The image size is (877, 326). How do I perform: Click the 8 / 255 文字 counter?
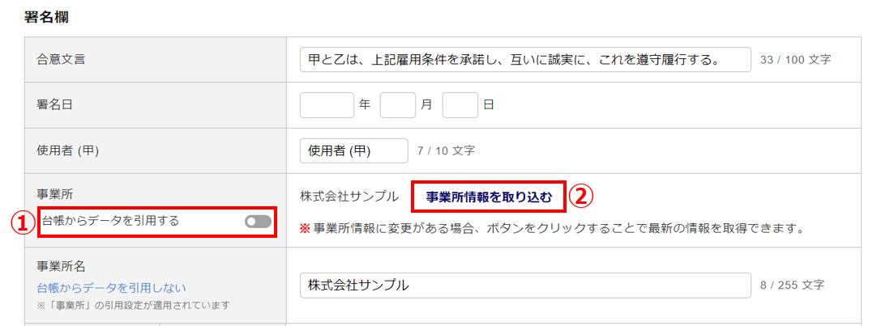point(792,286)
